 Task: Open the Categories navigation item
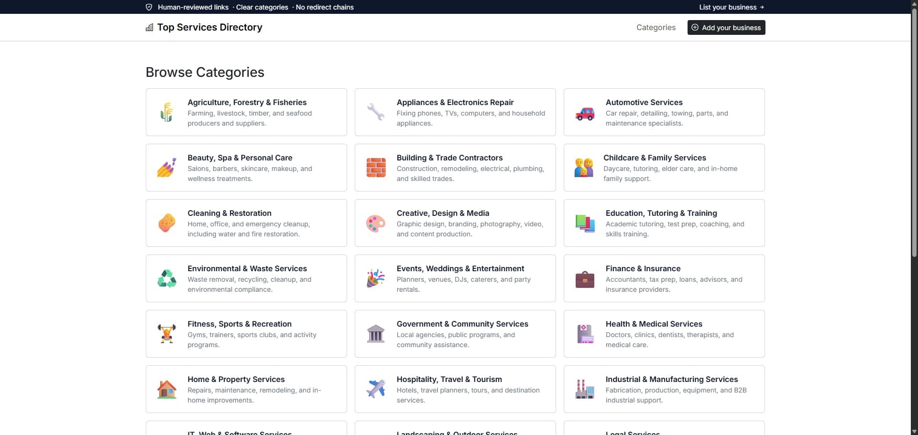coord(656,27)
